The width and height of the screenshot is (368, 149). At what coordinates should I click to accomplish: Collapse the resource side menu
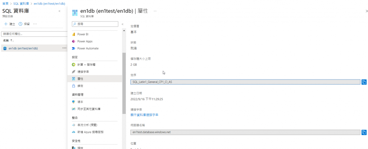pos(122,24)
